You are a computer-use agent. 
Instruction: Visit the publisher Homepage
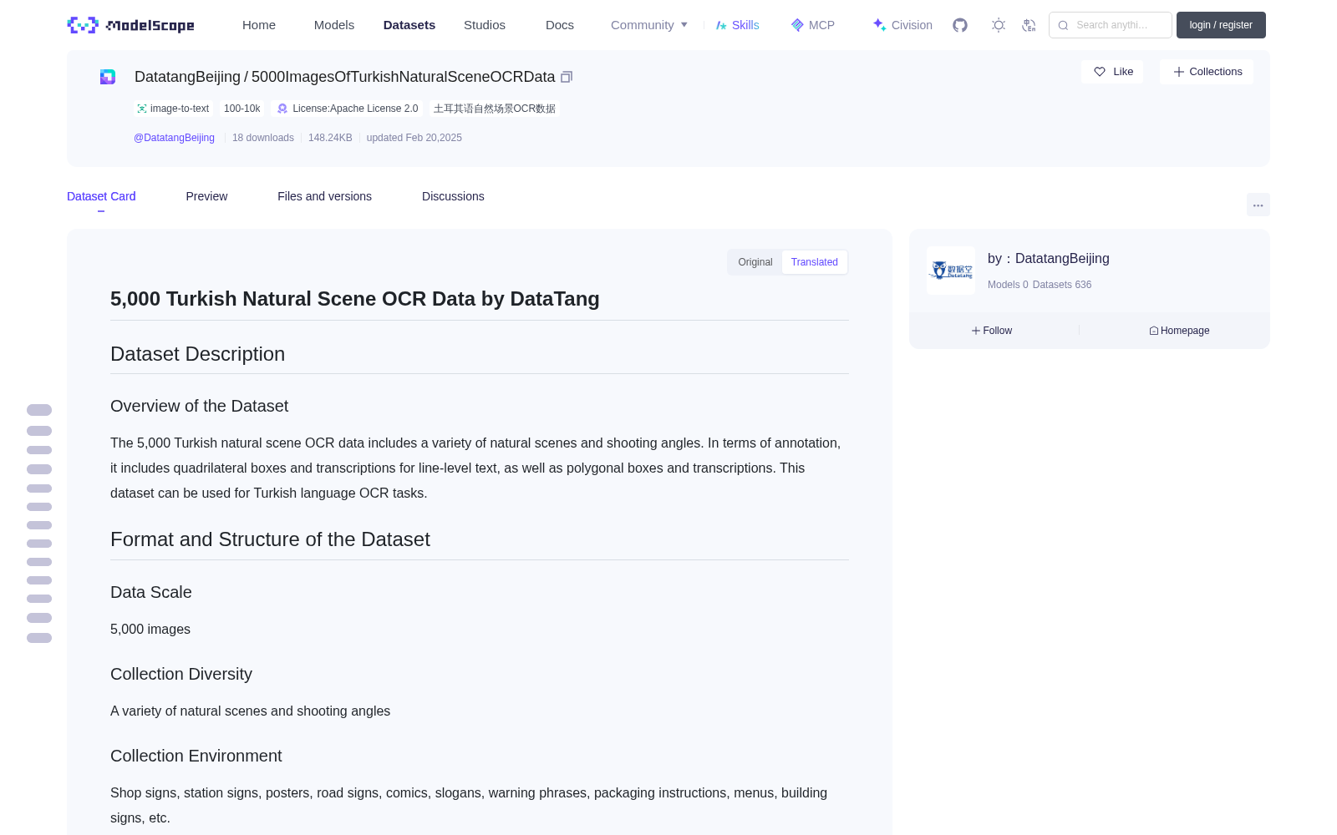[x=1179, y=331]
